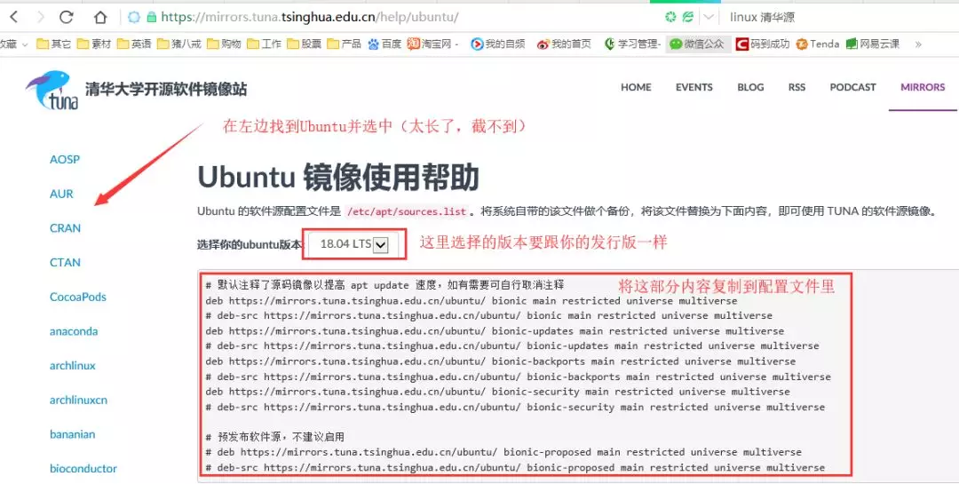Open the address bar dropdown arrow
The image size is (959, 484).
point(709,17)
